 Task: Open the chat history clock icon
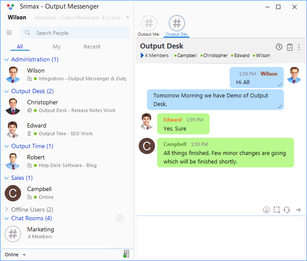coord(279,47)
